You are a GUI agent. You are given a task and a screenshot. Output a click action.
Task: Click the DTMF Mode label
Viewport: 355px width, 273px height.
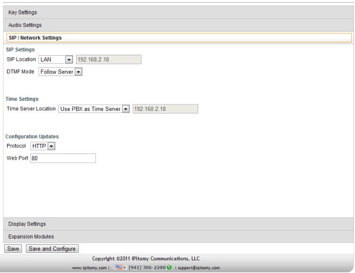20,72
